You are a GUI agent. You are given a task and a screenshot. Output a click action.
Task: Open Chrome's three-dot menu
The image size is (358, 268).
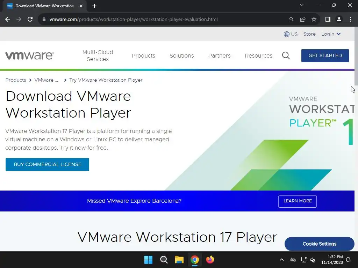point(350,20)
